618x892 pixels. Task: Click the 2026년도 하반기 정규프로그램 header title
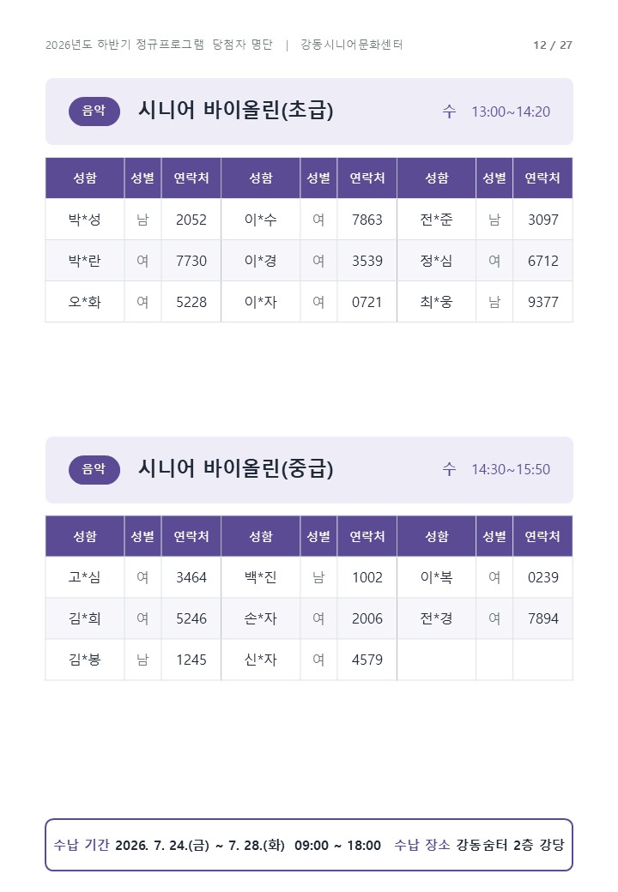[124, 45]
